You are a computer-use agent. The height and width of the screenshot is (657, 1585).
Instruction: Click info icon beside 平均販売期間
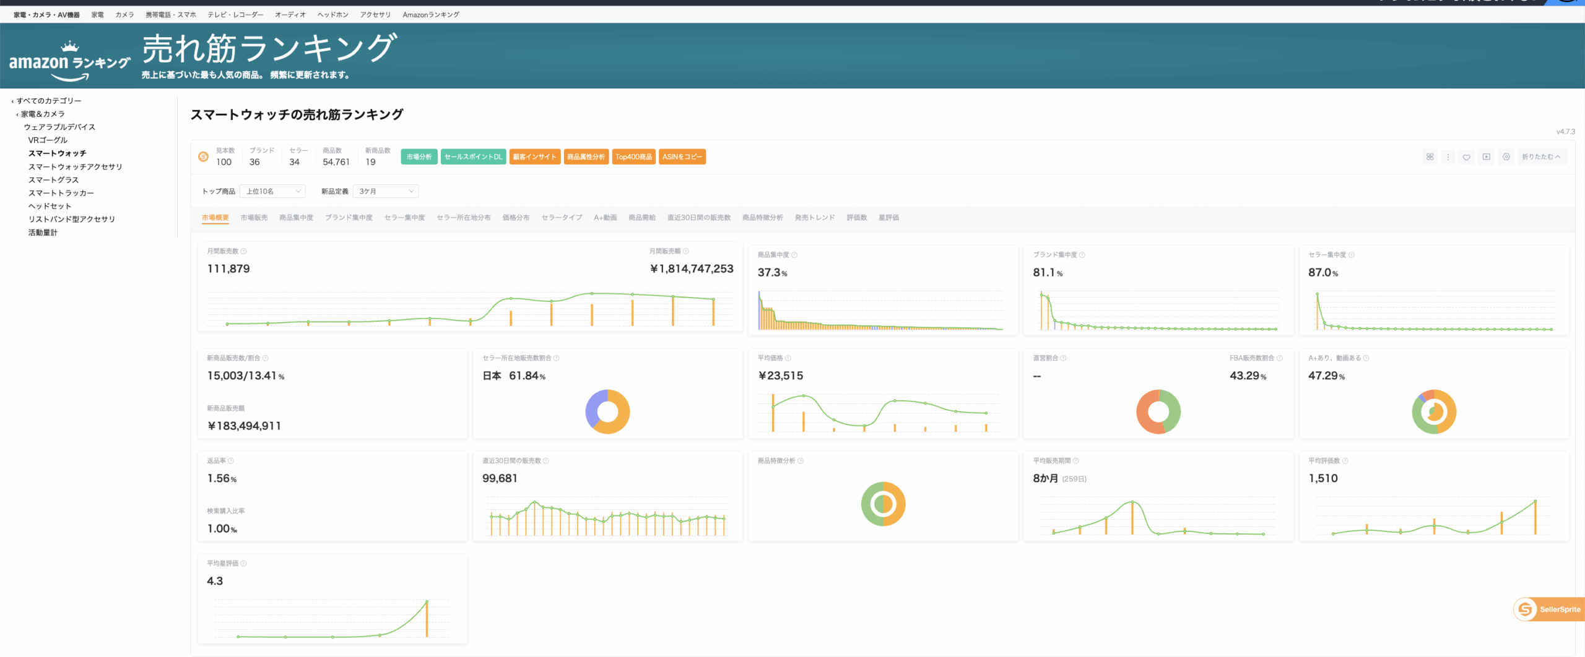(x=1076, y=461)
